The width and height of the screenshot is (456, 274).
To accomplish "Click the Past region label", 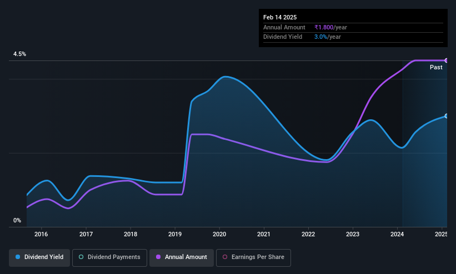I will point(436,68).
